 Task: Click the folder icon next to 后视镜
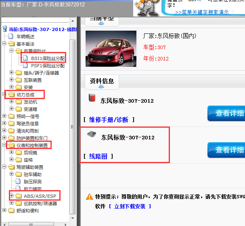(19, 153)
